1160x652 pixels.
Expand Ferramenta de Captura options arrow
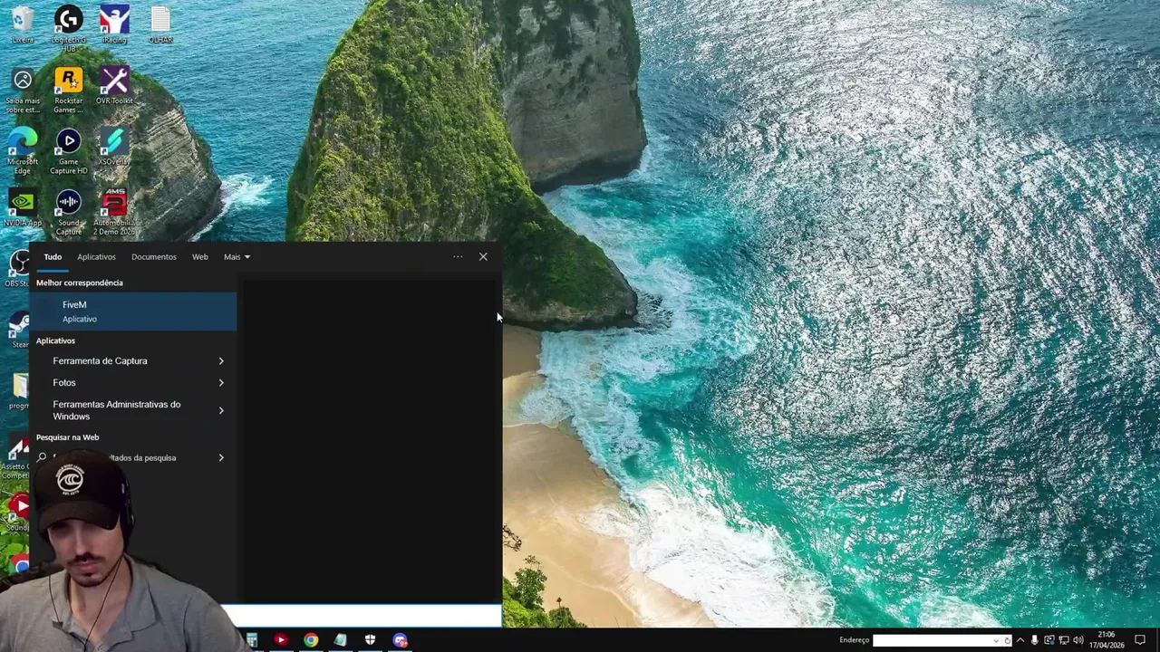point(221,361)
